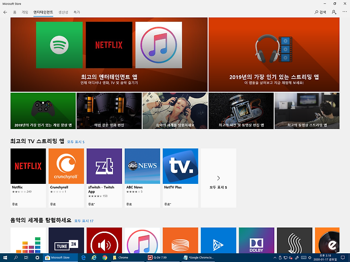This screenshot has width=350, height=262.
Task: Open taskbar search magnifier
Action: (16, 258)
